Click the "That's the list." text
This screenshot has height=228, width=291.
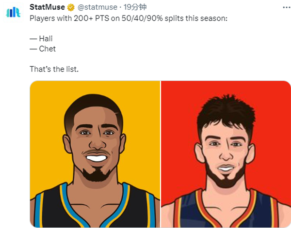coord(54,69)
